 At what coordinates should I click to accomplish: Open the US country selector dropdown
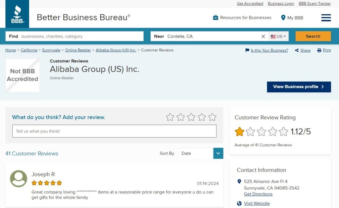(x=278, y=36)
